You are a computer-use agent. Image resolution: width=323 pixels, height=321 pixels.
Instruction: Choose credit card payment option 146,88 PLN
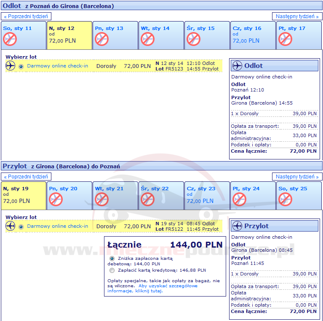click(x=112, y=270)
